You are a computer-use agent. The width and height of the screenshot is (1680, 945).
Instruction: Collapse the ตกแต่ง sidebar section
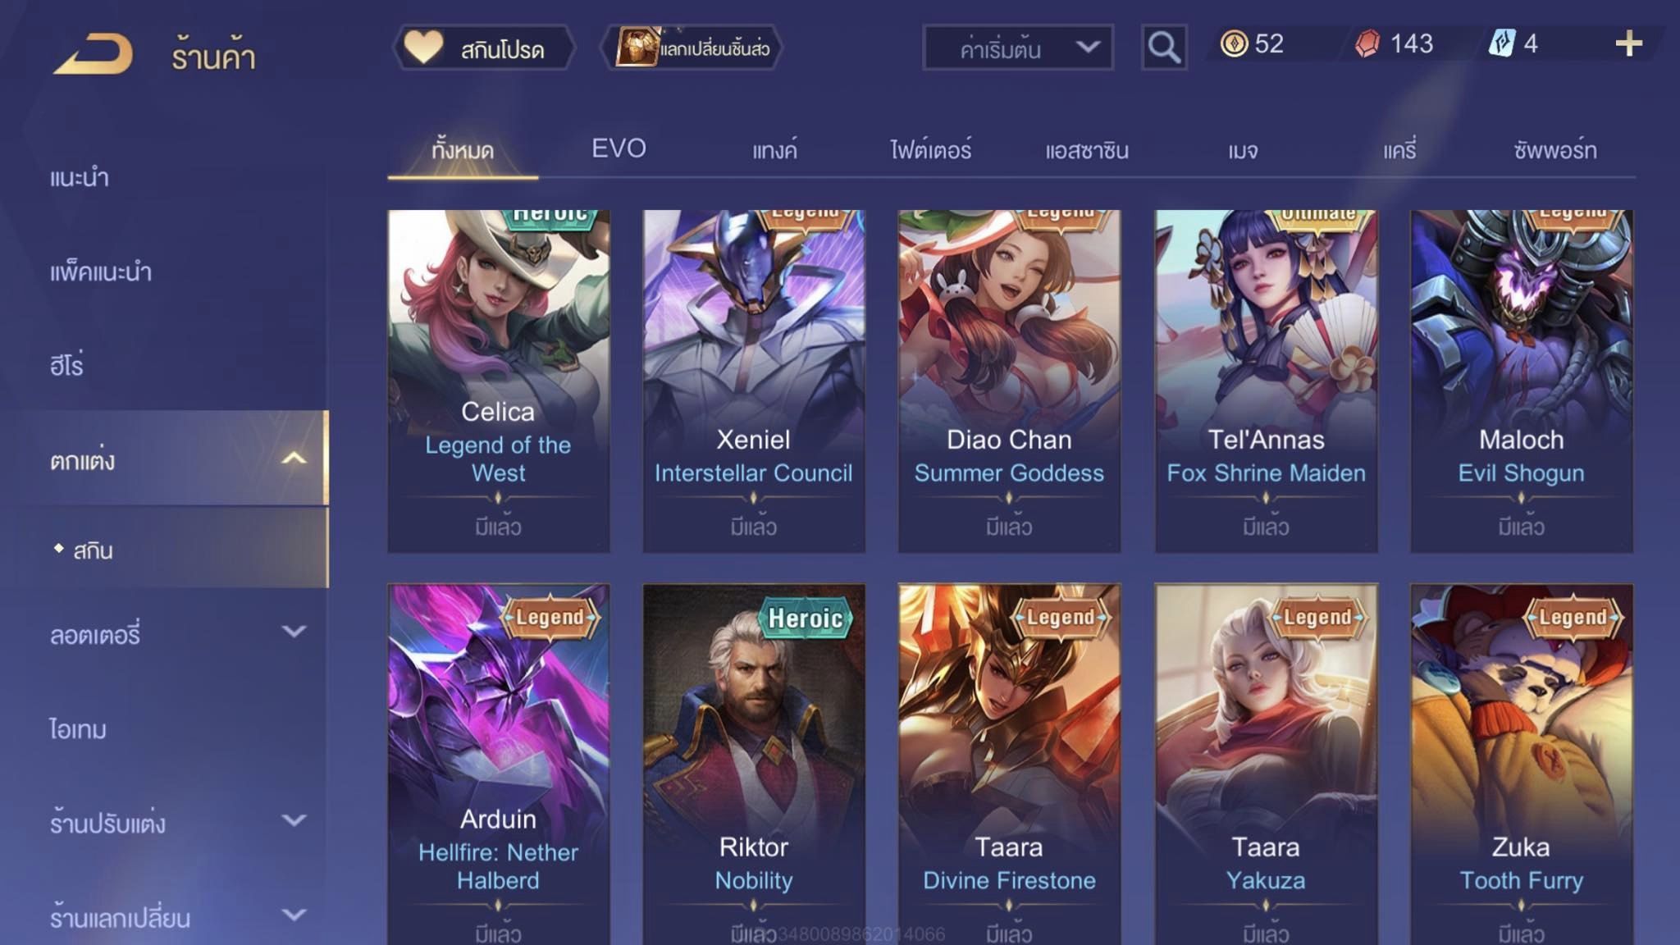294,459
